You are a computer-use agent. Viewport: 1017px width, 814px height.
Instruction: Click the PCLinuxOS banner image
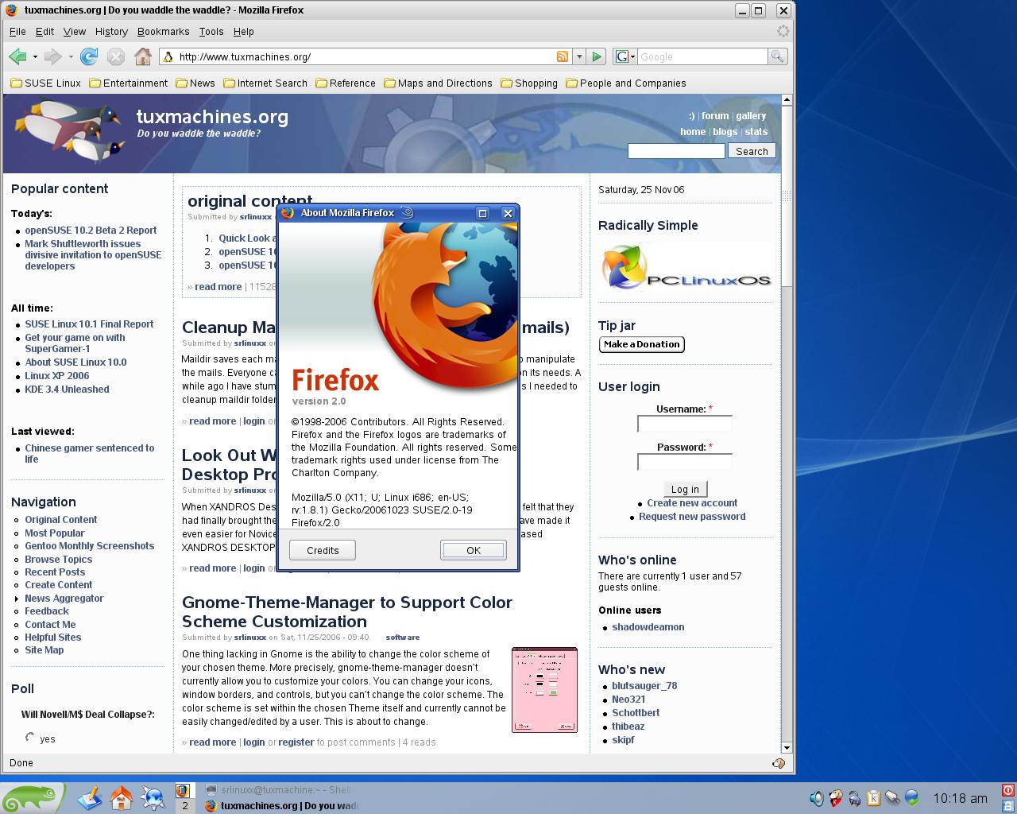coord(686,268)
